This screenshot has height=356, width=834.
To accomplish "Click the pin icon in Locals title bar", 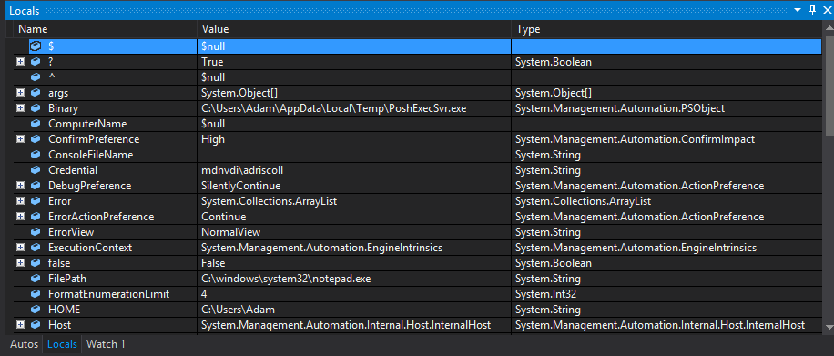I will [813, 10].
